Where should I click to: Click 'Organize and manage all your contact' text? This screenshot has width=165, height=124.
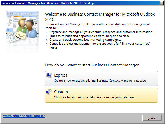coord(101,32)
